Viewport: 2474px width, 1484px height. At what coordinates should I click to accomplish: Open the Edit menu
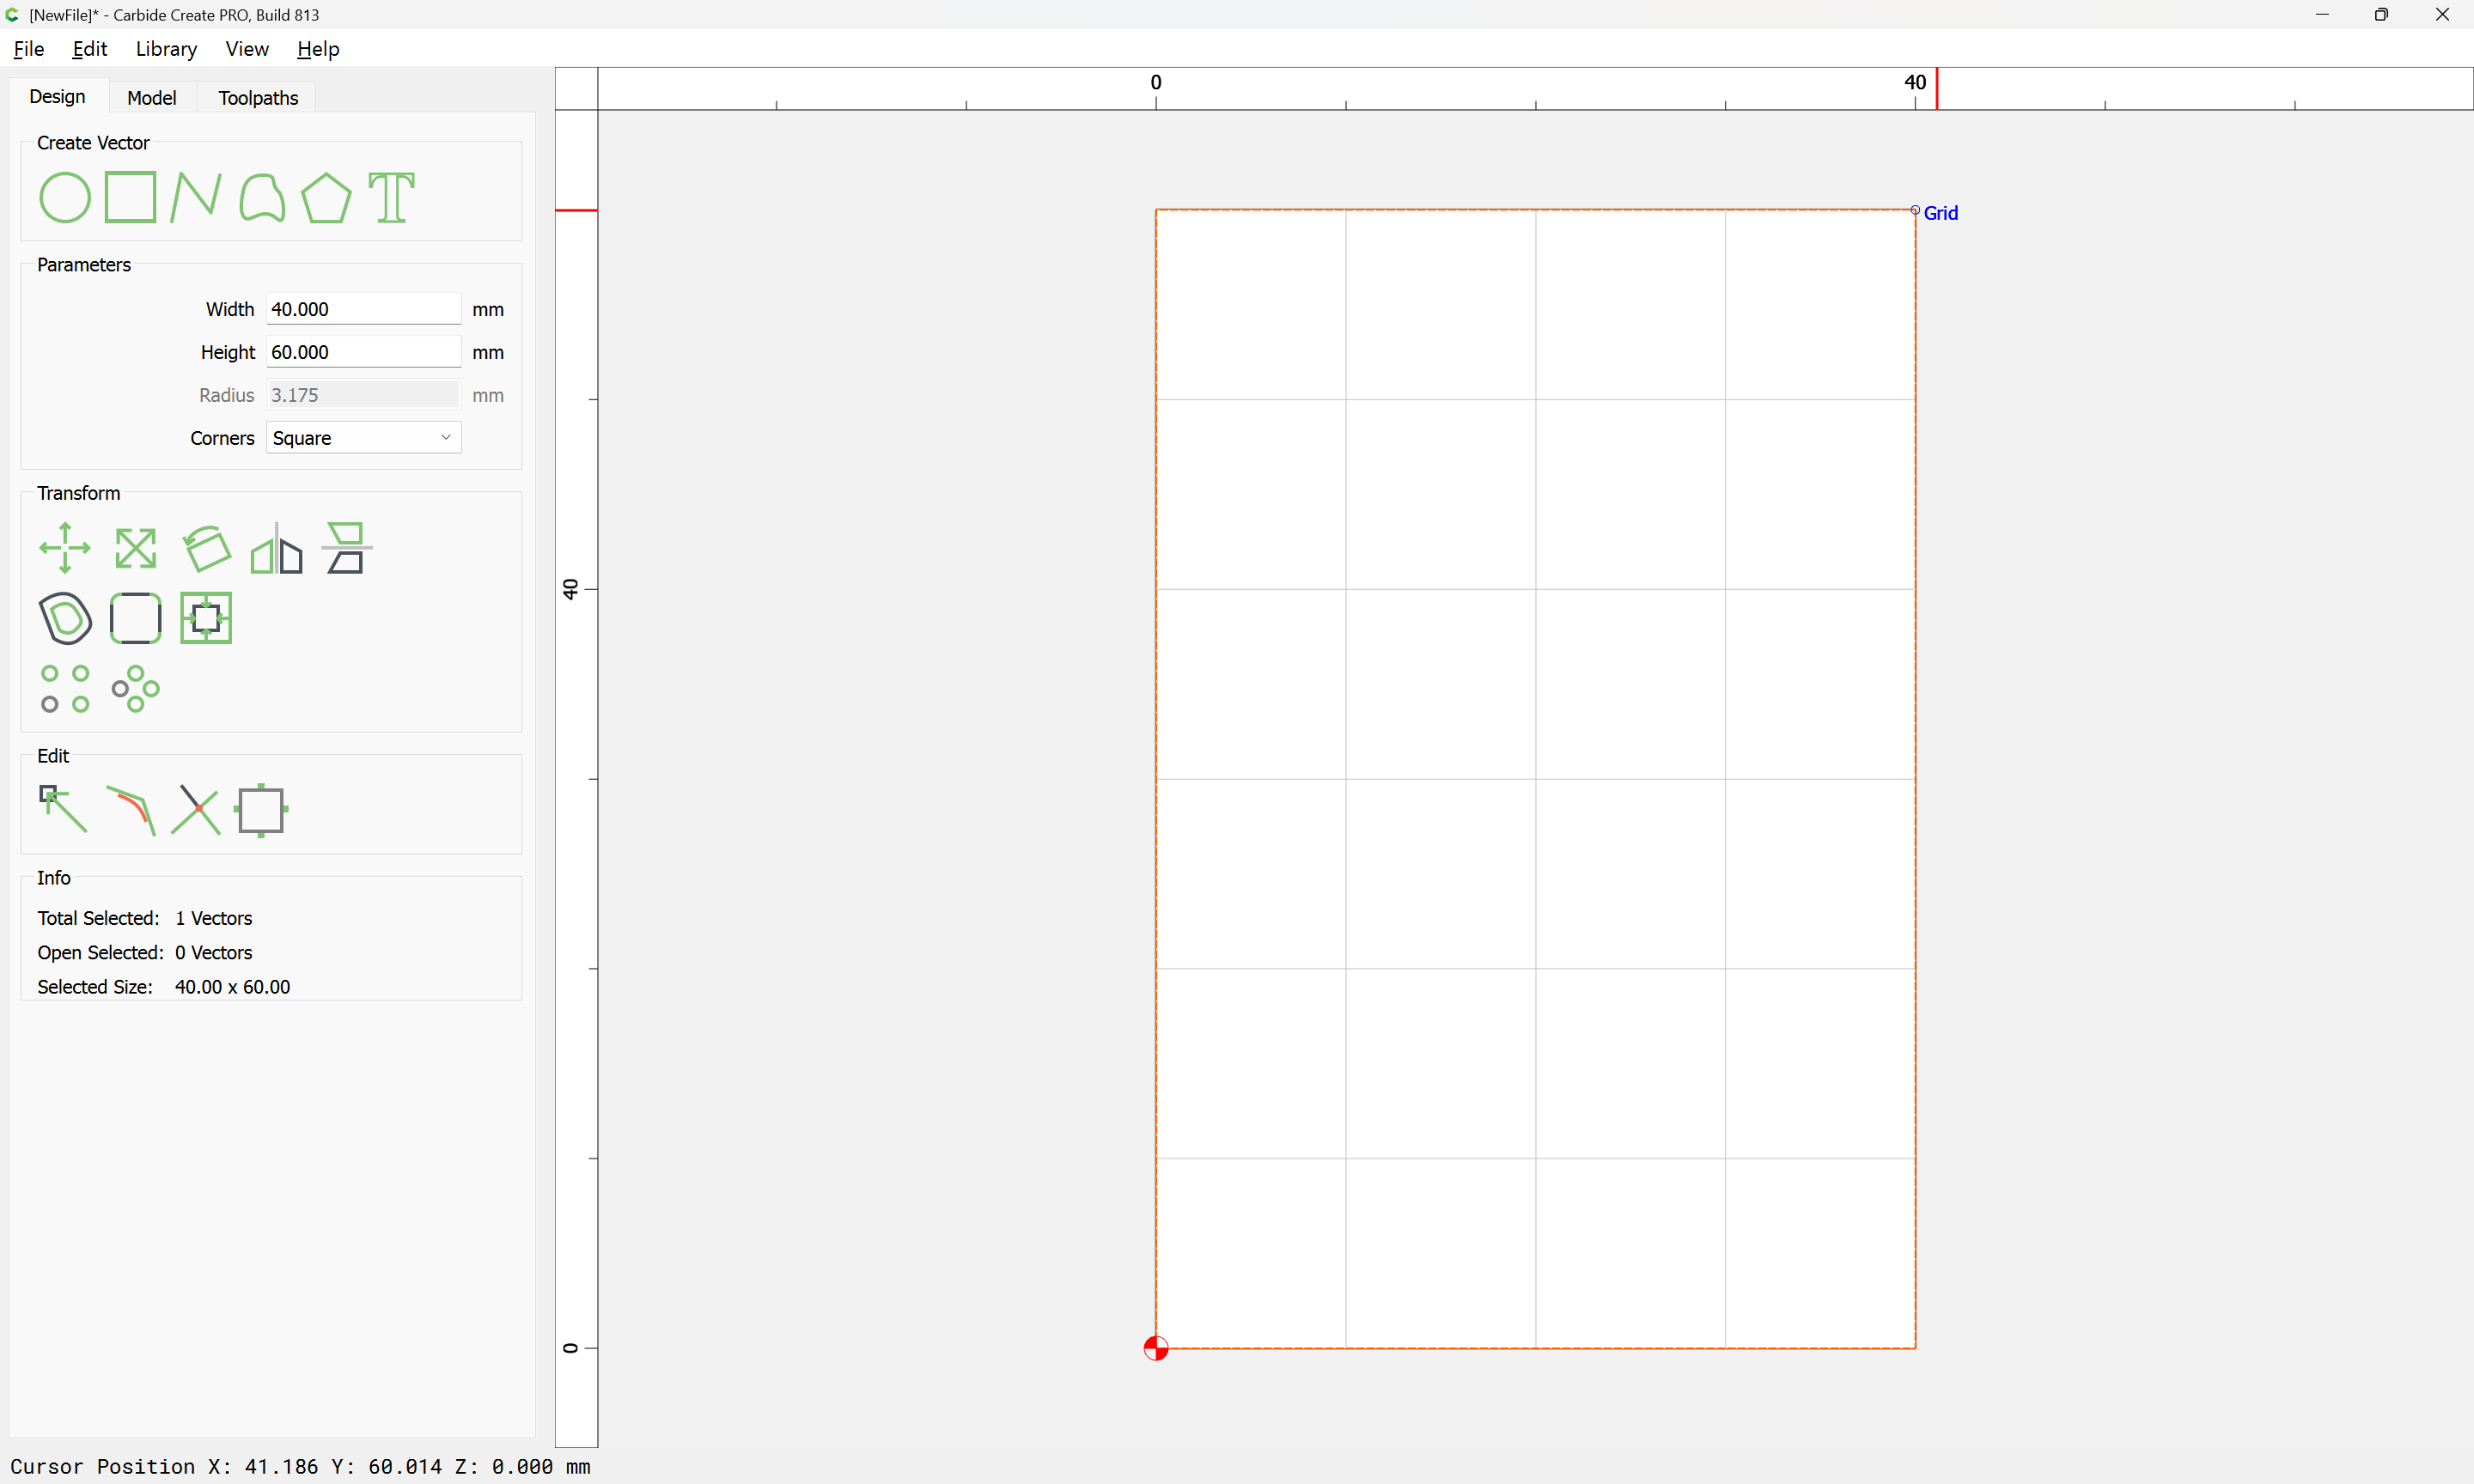pyautogui.click(x=90, y=49)
